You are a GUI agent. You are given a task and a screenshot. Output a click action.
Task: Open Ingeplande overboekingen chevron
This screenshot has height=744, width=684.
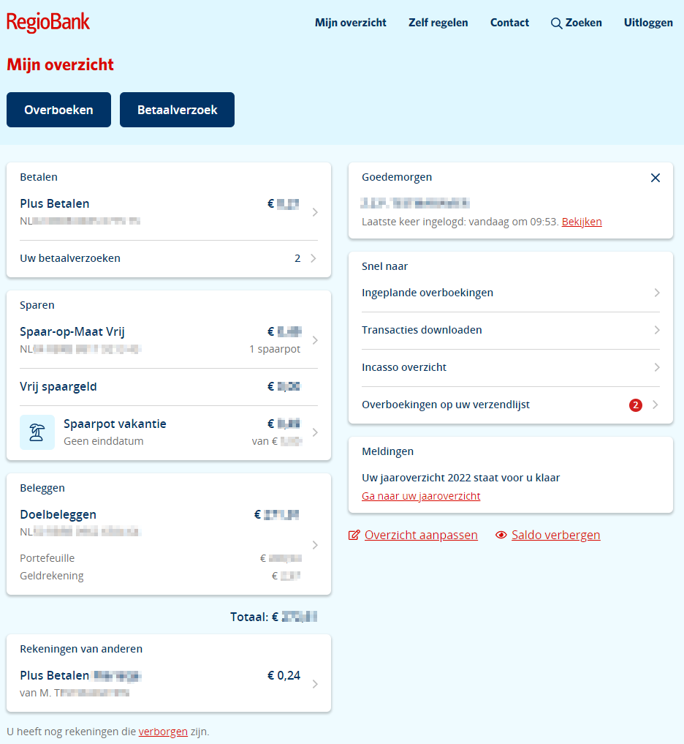657,293
